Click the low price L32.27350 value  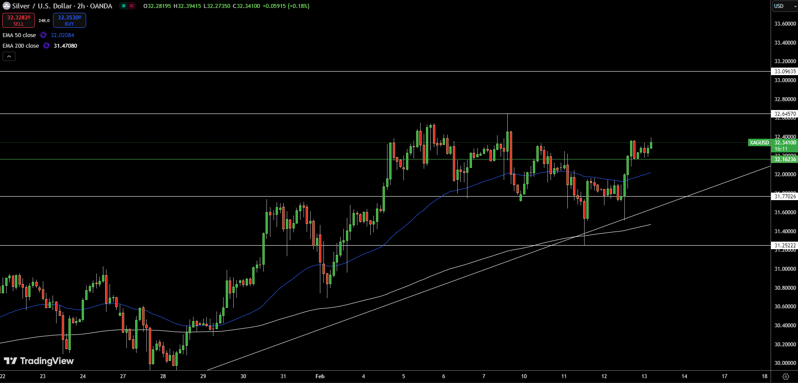click(x=217, y=6)
